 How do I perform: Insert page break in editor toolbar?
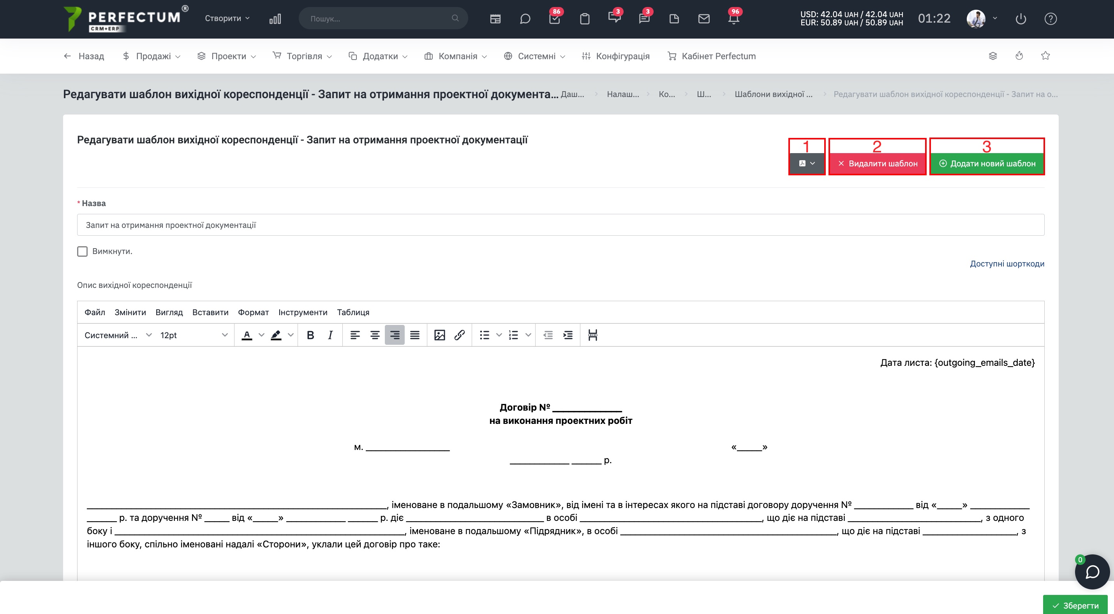coord(592,335)
